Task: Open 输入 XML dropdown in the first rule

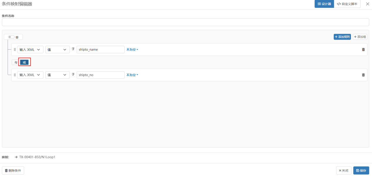Action: point(30,50)
